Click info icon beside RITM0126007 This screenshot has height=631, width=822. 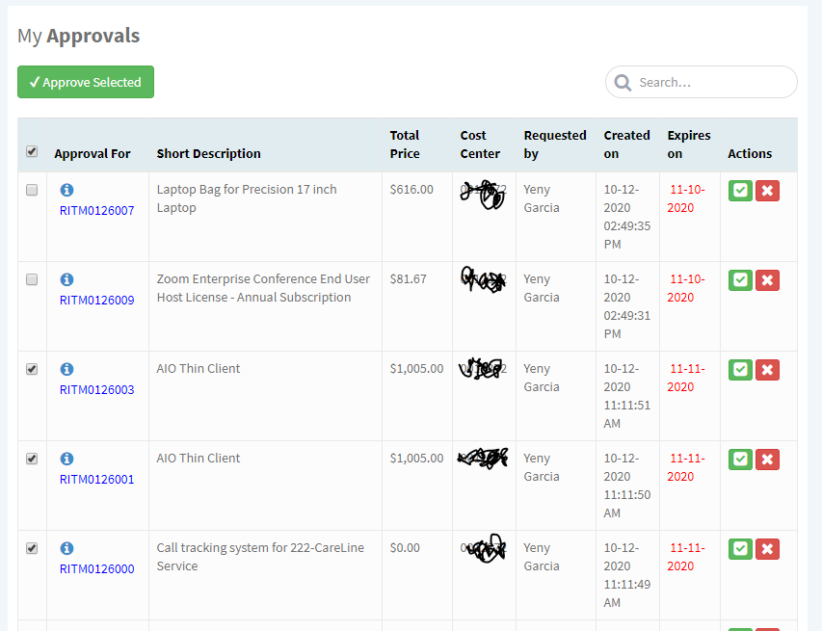tap(66, 190)
